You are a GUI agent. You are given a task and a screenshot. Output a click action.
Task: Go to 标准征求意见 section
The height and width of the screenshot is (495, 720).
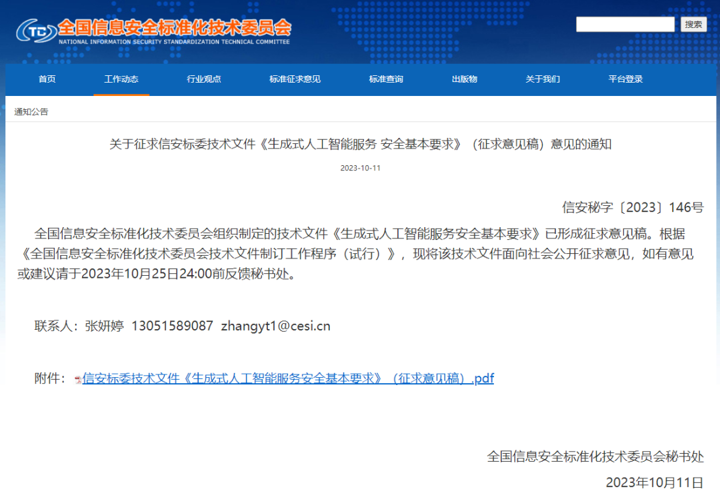[295, 79]
